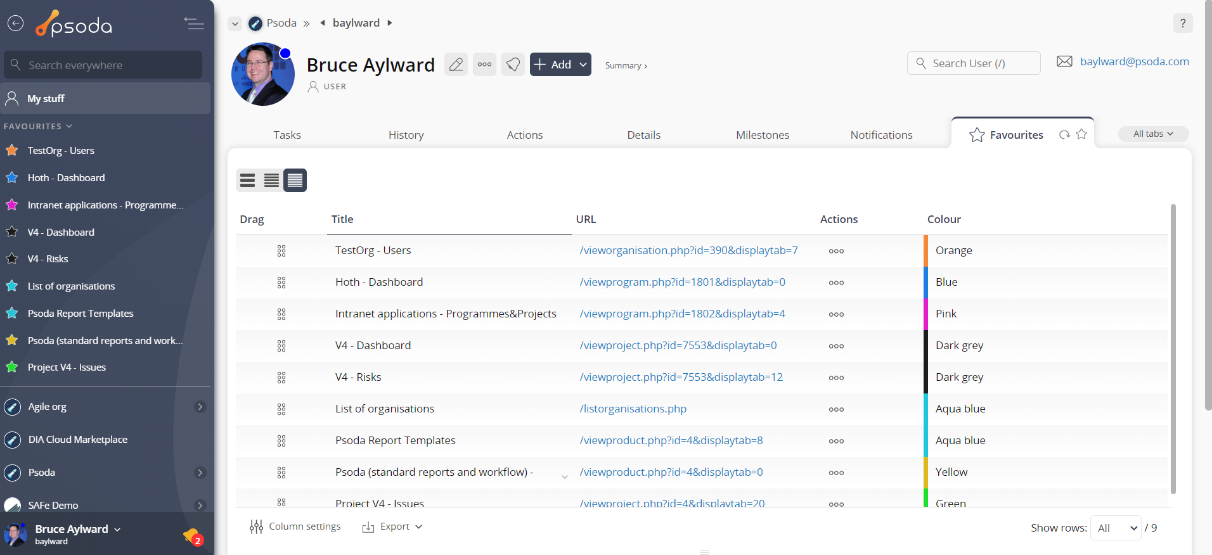The image size is (1212, 555).
Task: Click the Summary link
Action: tap(626, 65)
